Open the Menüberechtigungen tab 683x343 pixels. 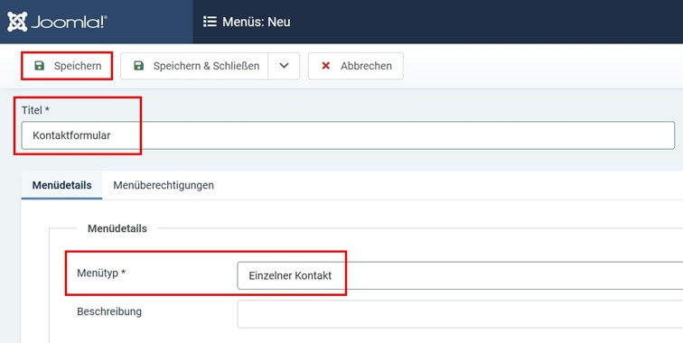(x=164, y=185)
